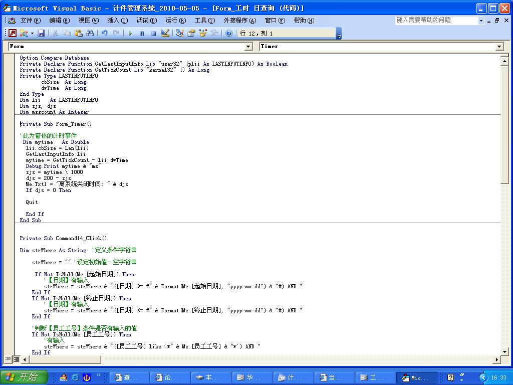Click the '此为窗体的计时事件' comment line
513x385 pixels.
49,135
